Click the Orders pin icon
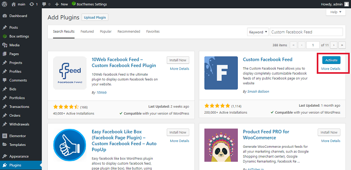The image size is (351, 170). coord(4,115)
